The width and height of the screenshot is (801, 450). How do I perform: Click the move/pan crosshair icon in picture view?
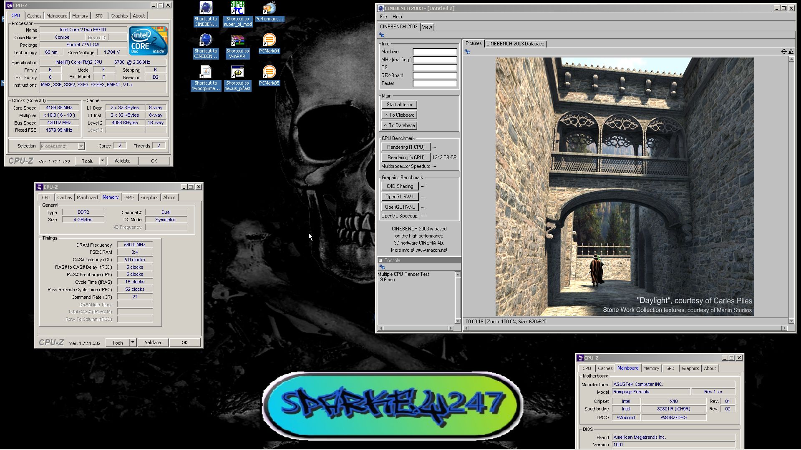coord(784,52)
